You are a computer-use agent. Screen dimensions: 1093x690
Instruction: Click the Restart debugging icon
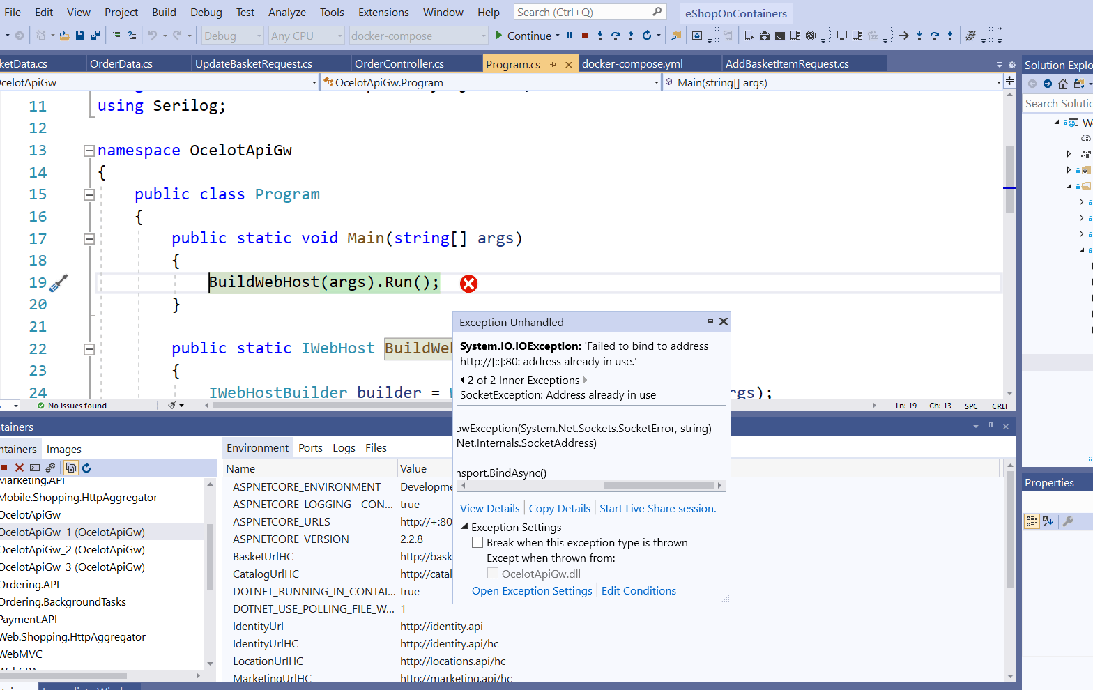(x=647, y=36)
